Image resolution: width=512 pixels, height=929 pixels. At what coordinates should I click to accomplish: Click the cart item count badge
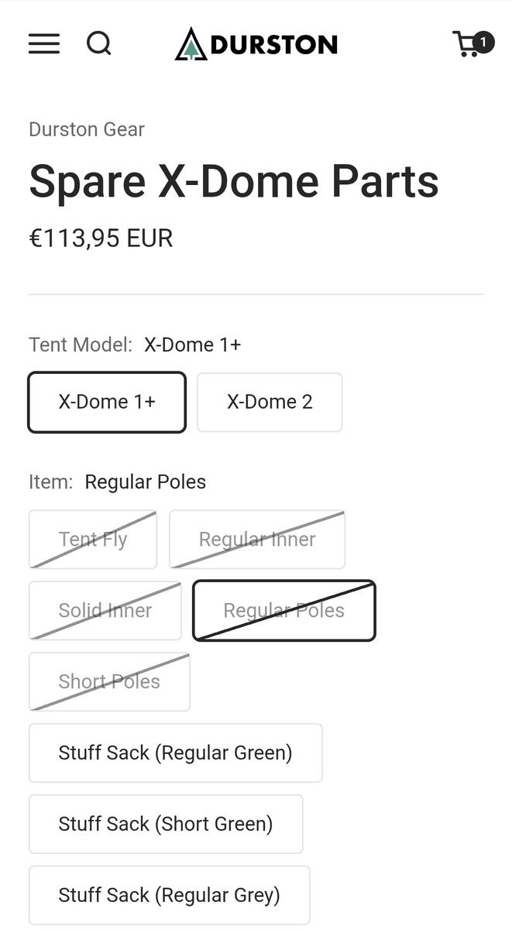pyautogui.click(x=483, y=41)
